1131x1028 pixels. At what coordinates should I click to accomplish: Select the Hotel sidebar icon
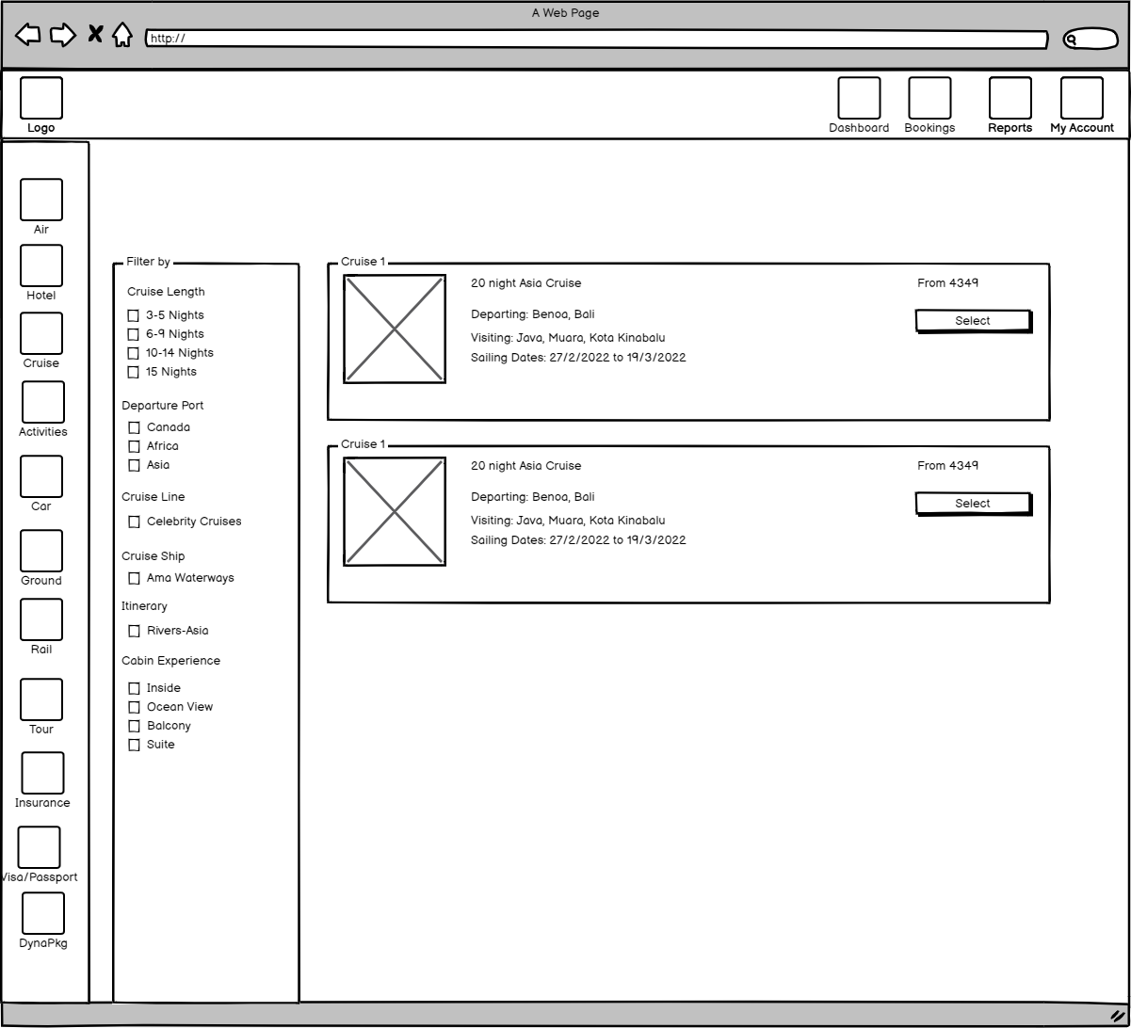point(41,266)
